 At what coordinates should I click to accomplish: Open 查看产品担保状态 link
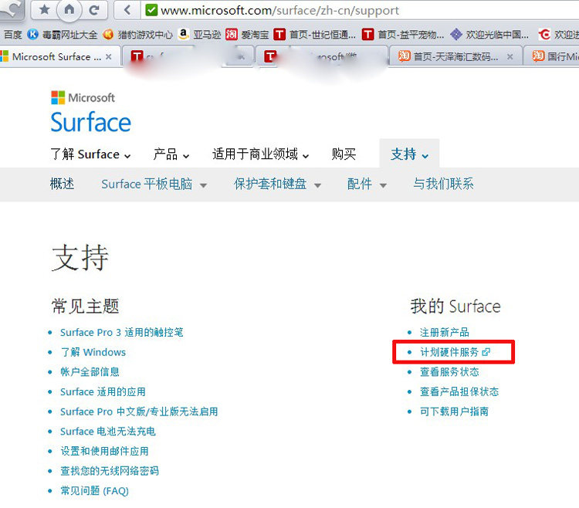459,391
